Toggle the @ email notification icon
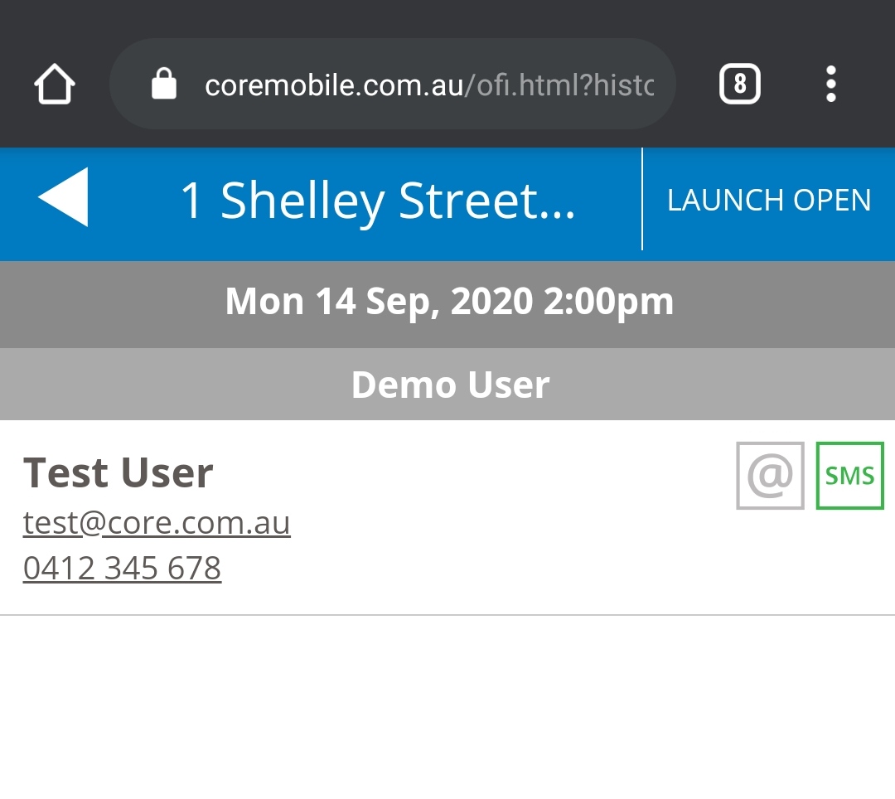 pos(770,476)
